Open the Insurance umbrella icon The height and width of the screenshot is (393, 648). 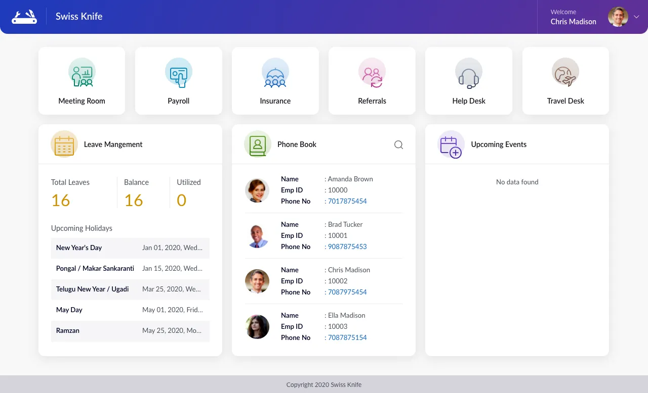[x=275, y=73]
